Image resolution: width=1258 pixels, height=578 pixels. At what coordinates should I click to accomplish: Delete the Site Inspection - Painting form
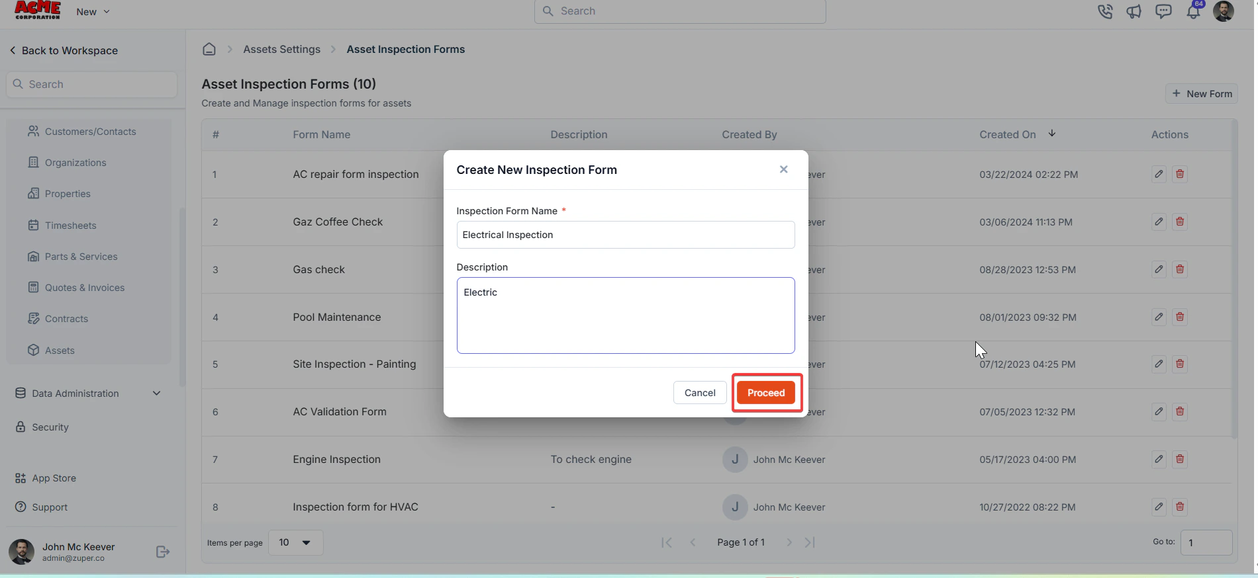tap(1180, 364)
